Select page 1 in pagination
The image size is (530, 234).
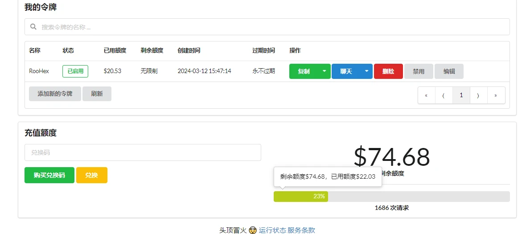461,95
